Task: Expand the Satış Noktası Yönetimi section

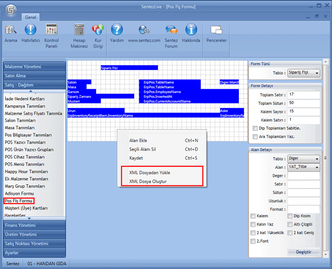Action: pos(34,243)
